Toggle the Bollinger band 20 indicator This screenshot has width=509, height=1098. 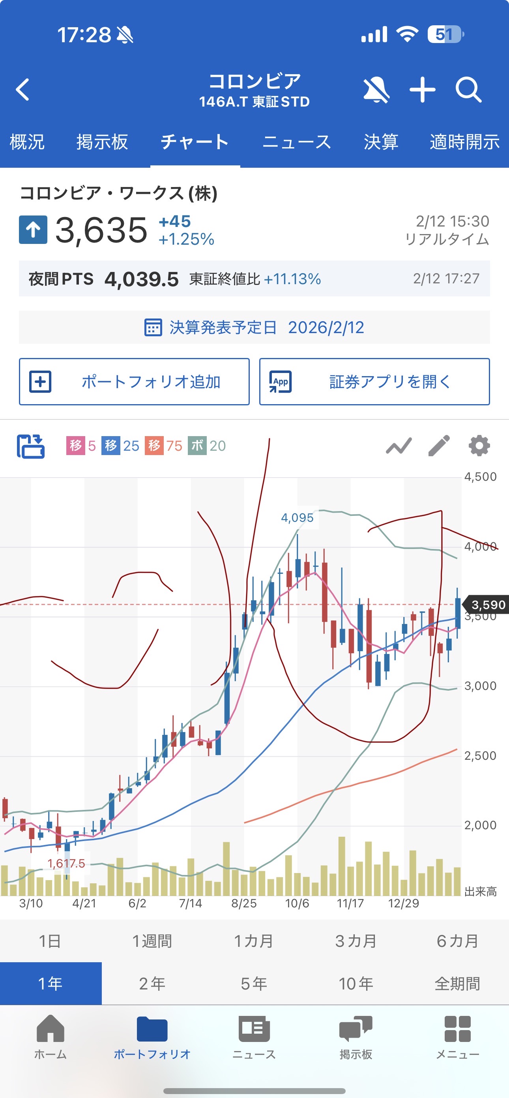click(x=207, y=446)
